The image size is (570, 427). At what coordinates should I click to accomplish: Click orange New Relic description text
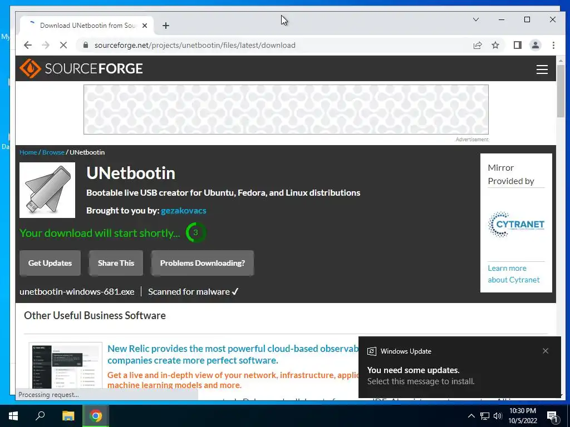233,380
